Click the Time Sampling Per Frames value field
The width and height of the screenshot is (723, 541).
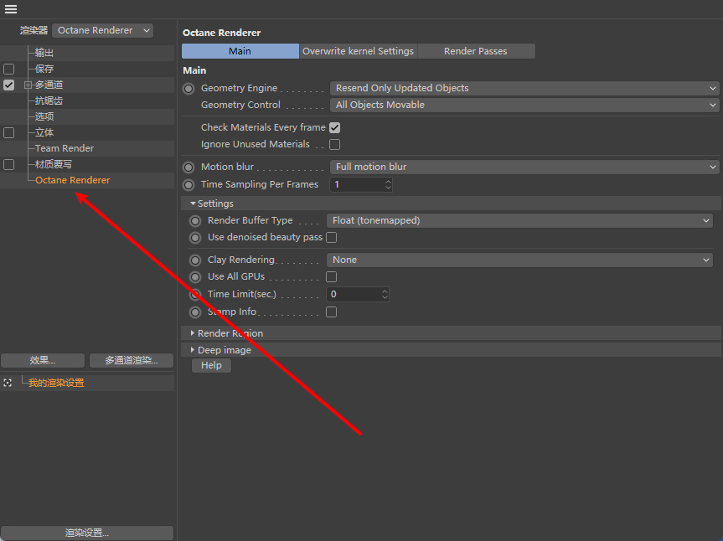tap(358, 185)
